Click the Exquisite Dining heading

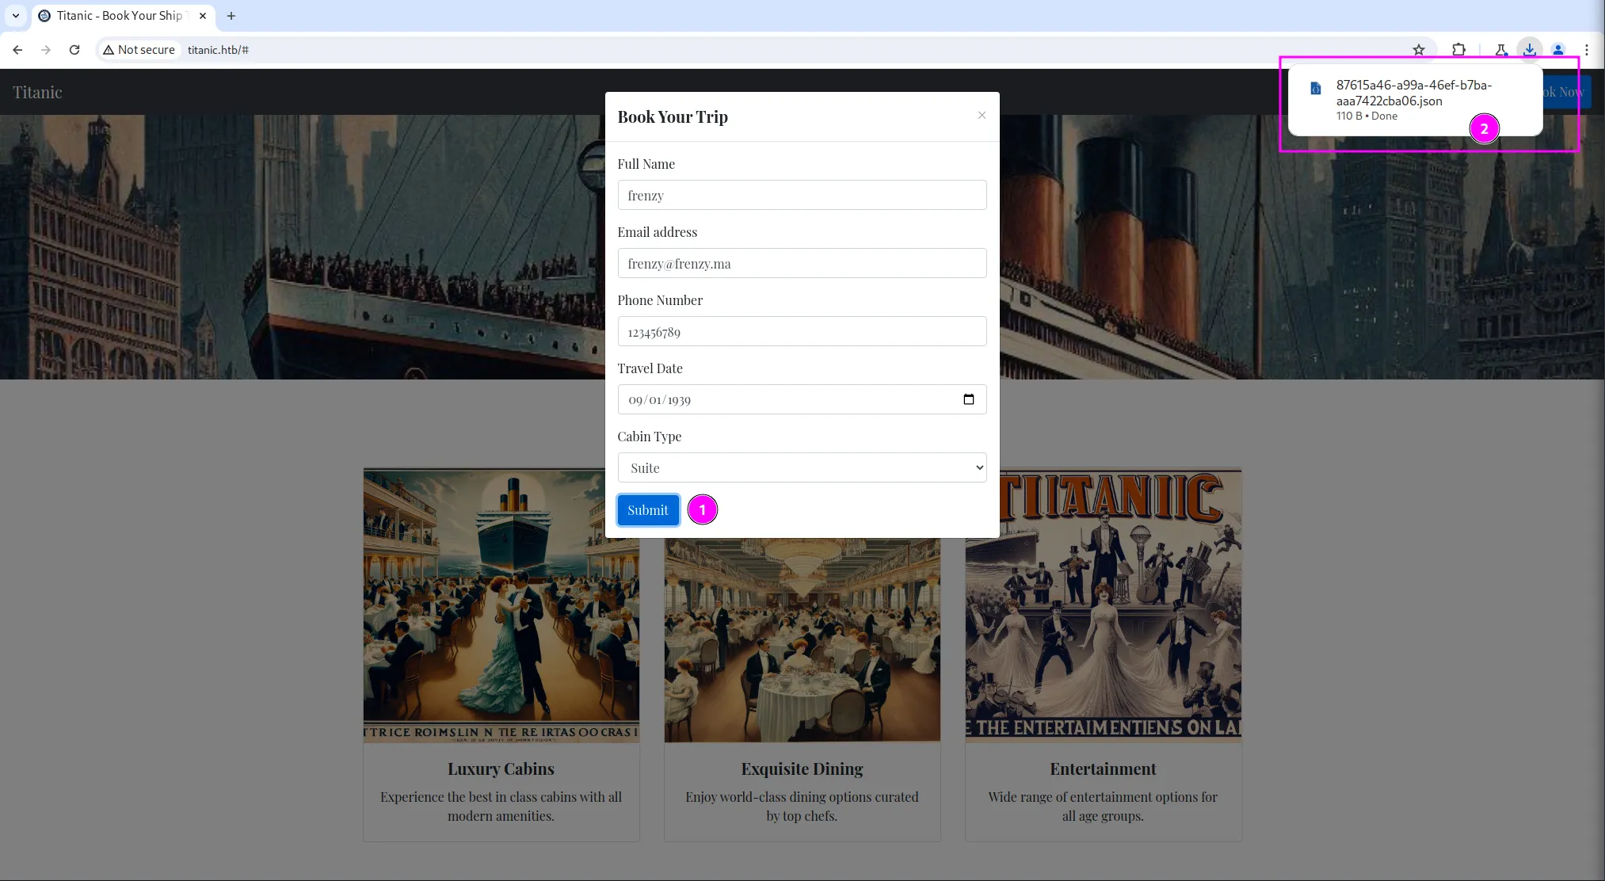802,768
